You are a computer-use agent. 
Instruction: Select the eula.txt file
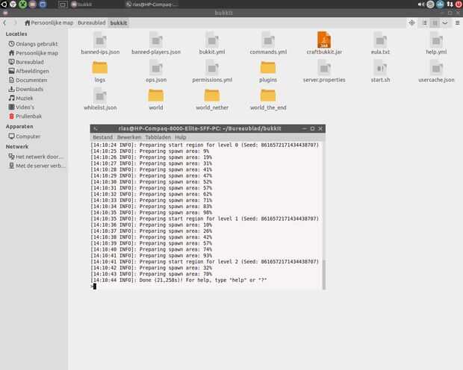coord(380,43)
